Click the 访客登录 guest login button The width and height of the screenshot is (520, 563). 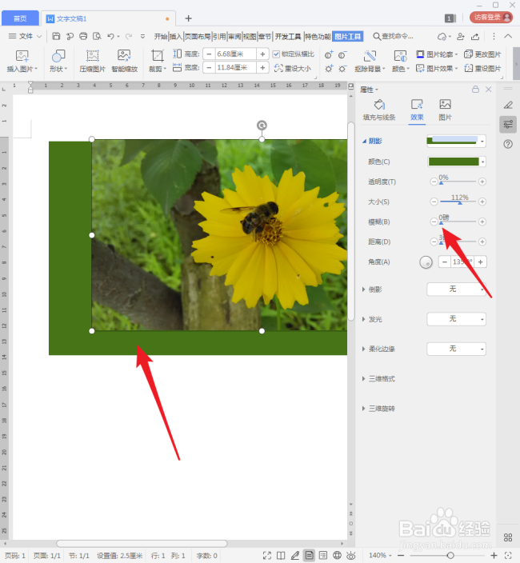491,18
